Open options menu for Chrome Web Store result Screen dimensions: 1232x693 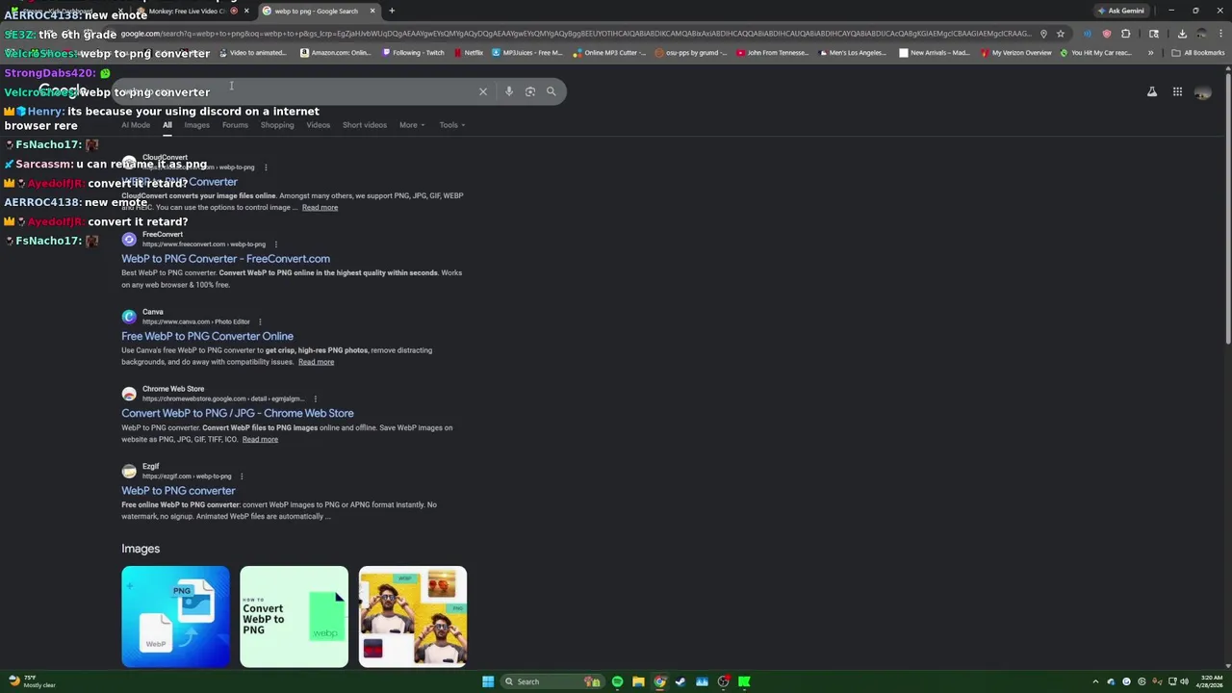pos(315,398)
